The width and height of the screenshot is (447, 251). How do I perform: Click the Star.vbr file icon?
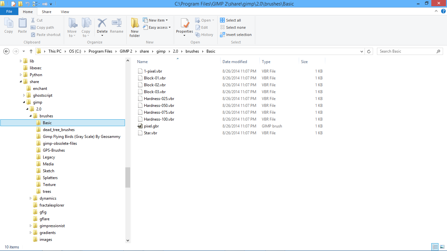140,133
